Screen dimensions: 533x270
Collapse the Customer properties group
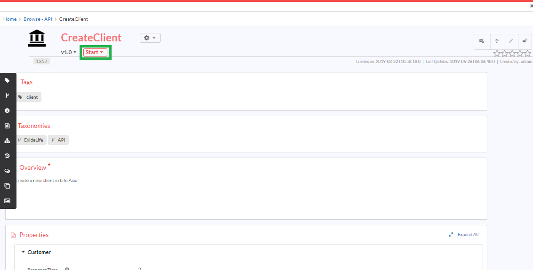23,252
